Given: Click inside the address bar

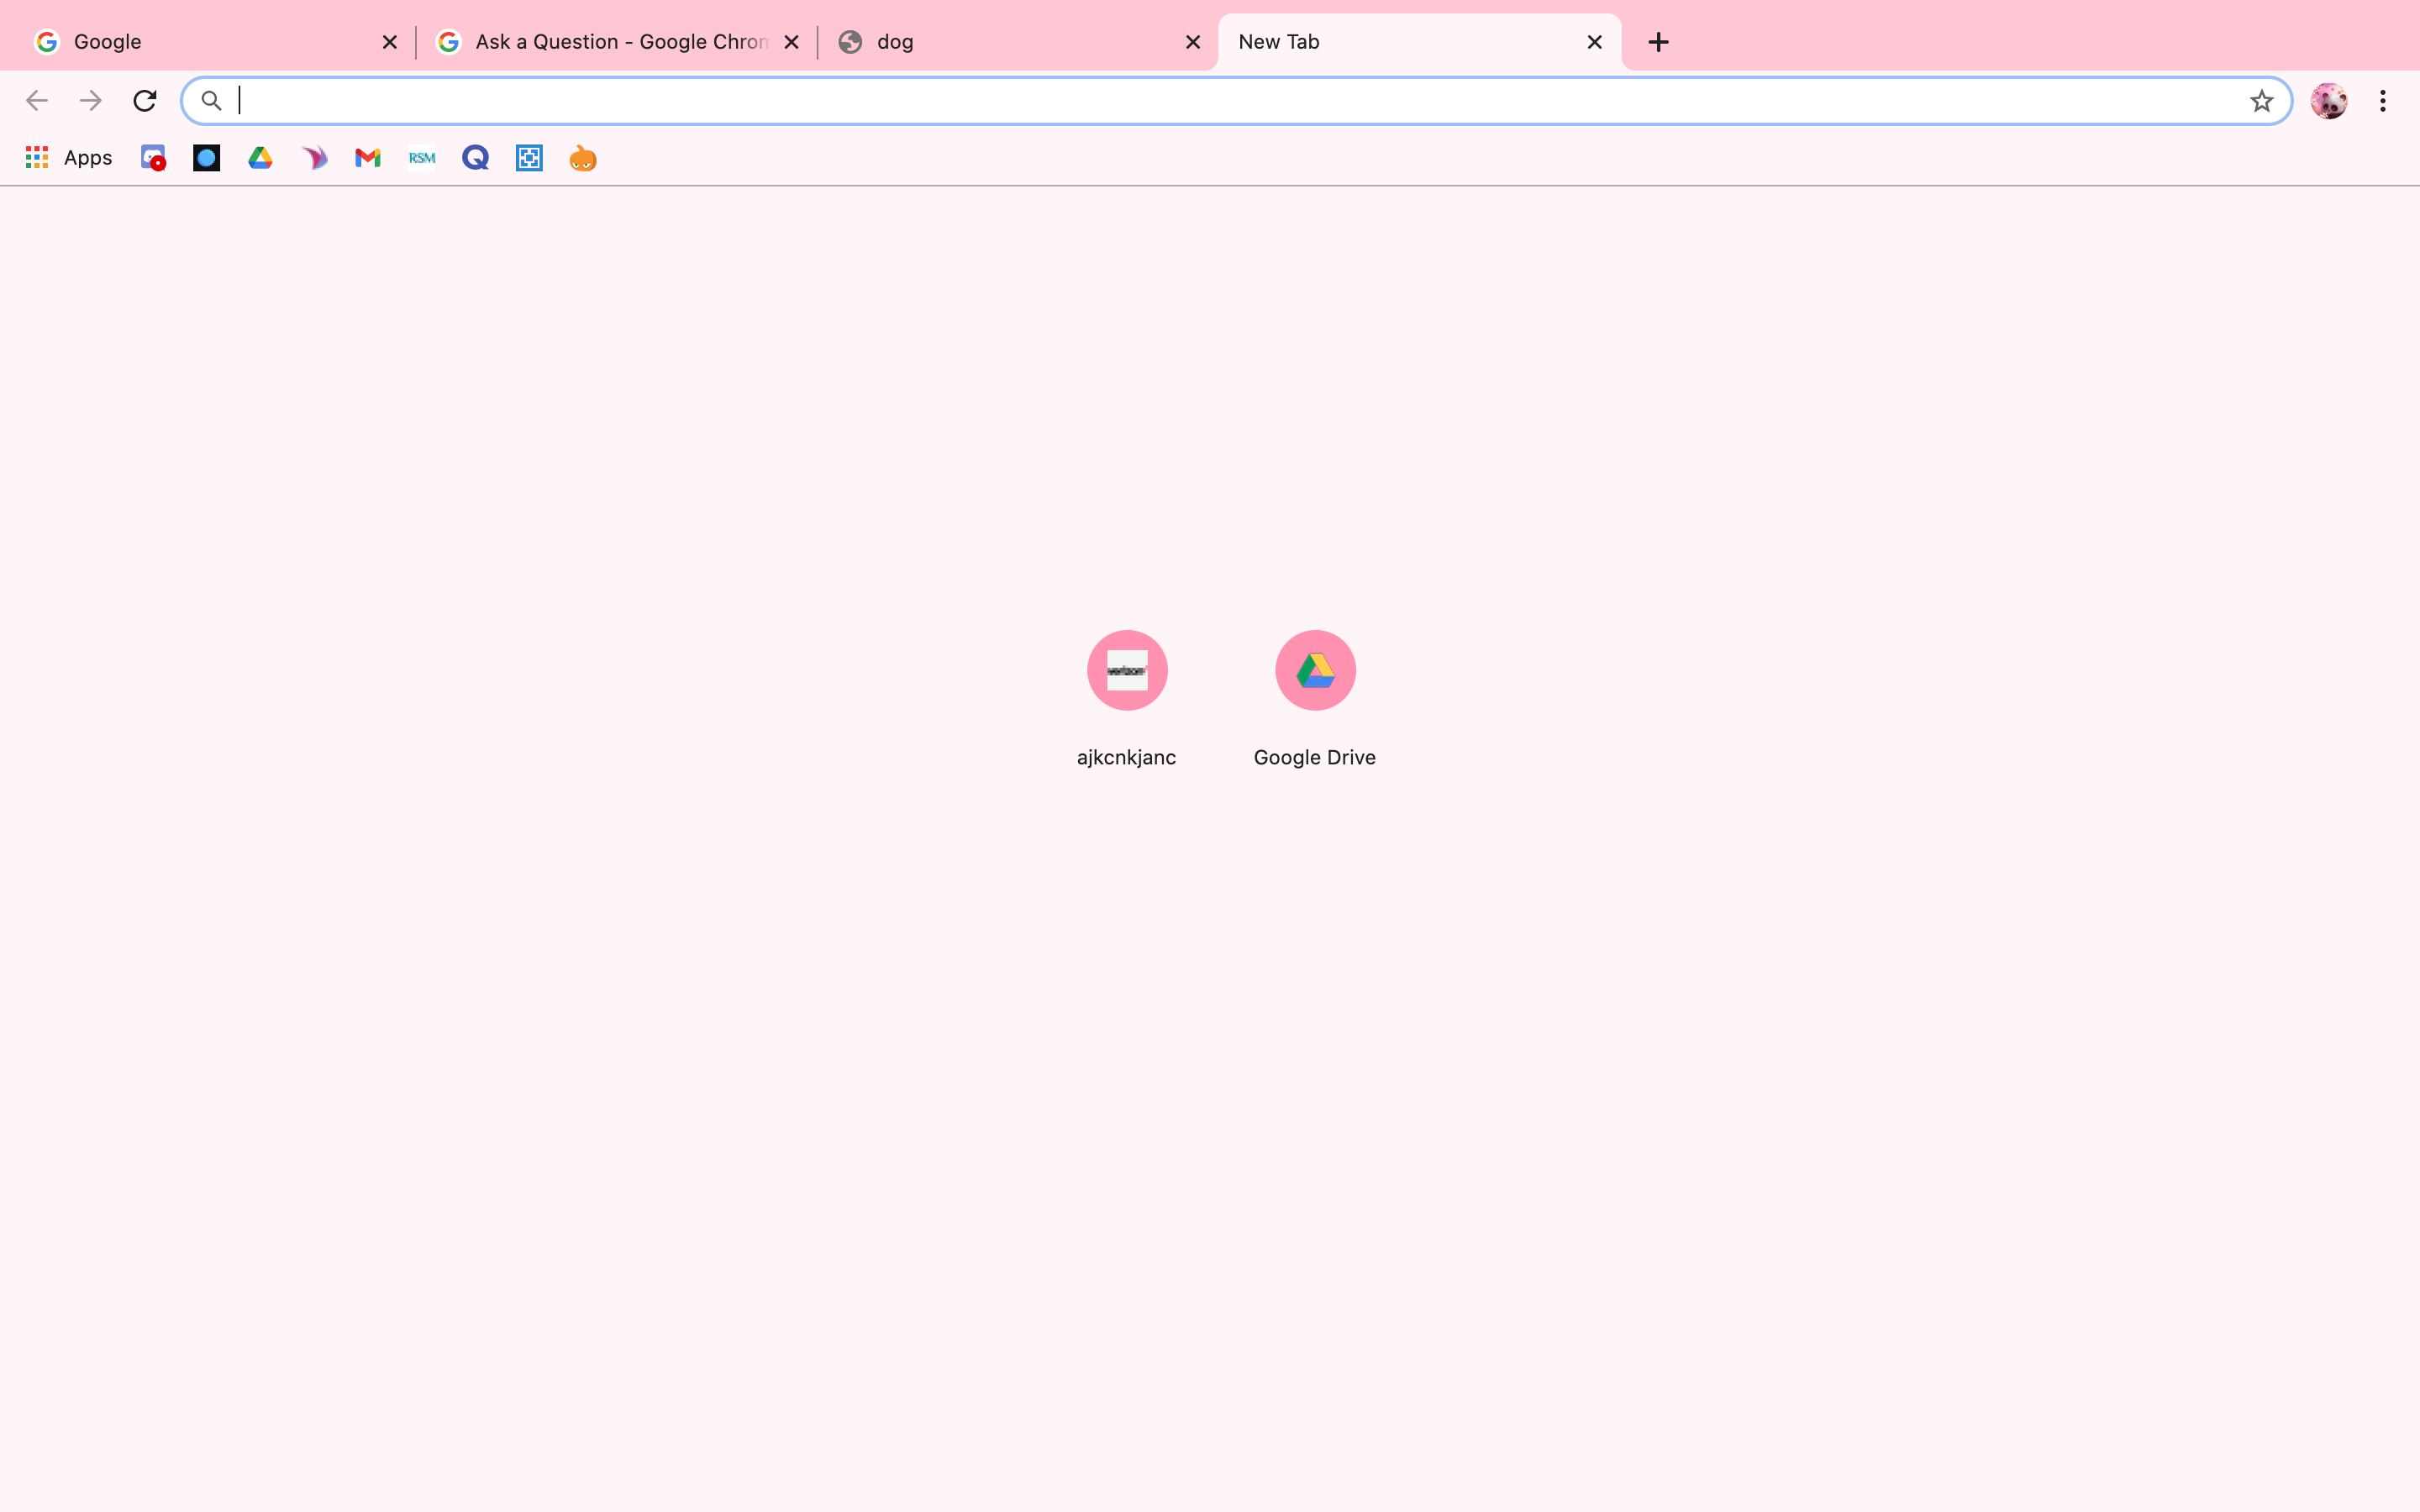Looking at the screenshot, I should click(1200, 101).
